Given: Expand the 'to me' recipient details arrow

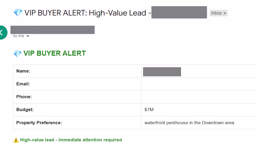Looking at the screenshot, I should [x=28, y=36].
